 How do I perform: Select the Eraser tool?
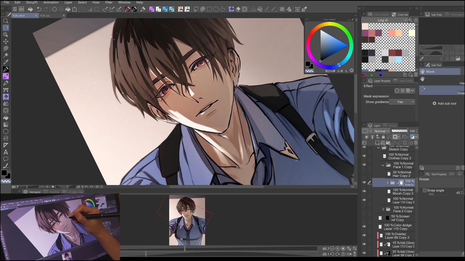pyautogui.click(x=6, y=97)
